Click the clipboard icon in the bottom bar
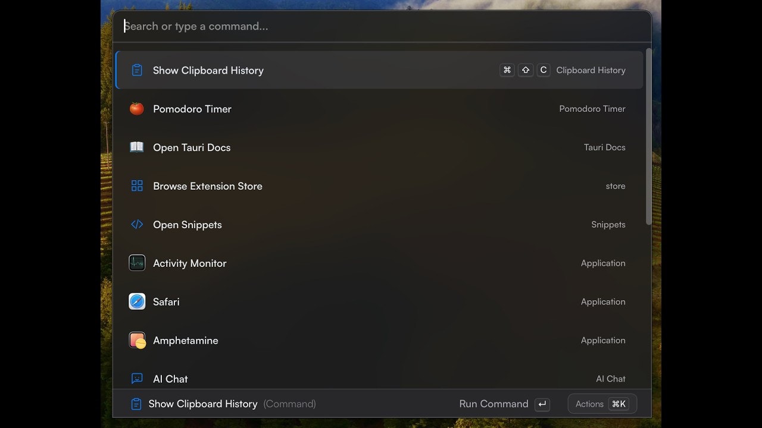762x428 pixels. point(136,404)
